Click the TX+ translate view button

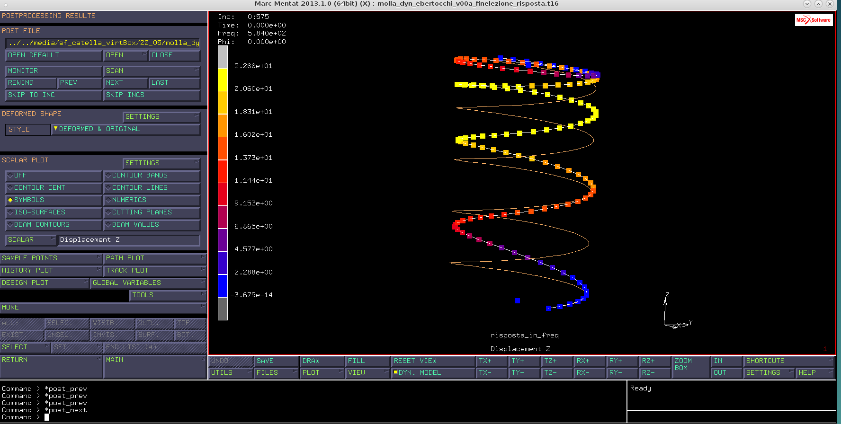click(492, 361)
